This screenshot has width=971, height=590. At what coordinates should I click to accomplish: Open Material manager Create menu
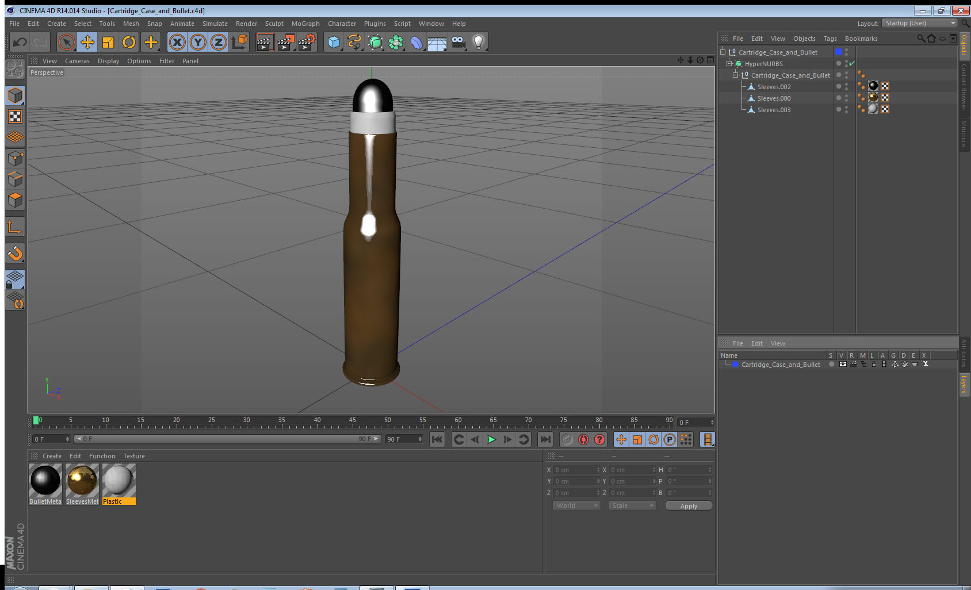pos(52,456)
